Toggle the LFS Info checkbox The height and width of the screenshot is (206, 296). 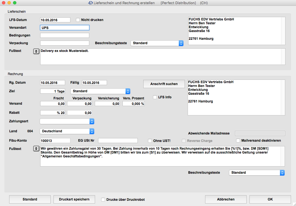[155, 97]
